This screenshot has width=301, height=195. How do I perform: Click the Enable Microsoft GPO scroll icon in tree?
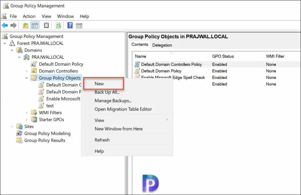41,99
